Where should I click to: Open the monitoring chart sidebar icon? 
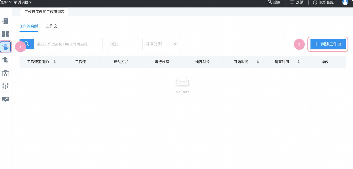[x=6, y=99]
